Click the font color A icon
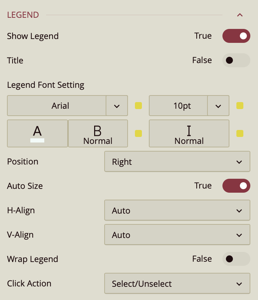 (x=37, y=133)
